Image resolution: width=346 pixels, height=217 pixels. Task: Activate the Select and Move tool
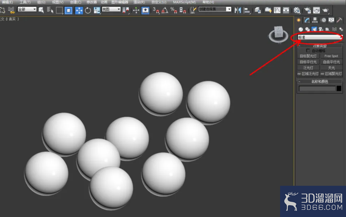(x=79, y=10)
